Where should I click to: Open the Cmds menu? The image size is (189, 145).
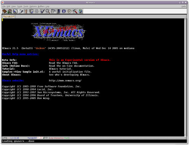point(19,6)
